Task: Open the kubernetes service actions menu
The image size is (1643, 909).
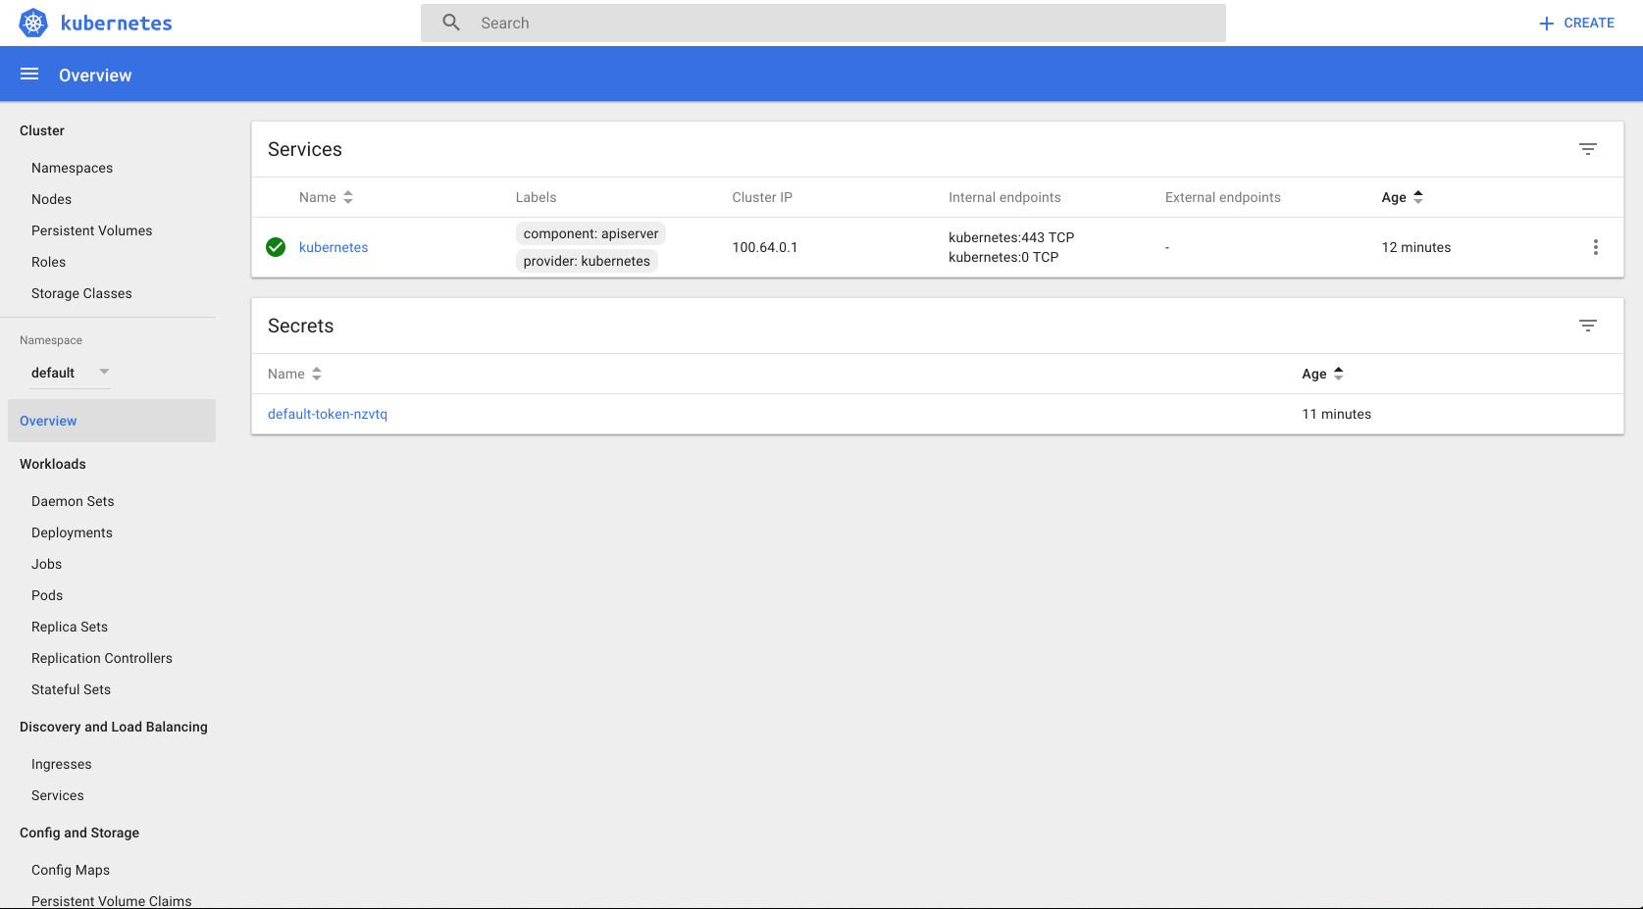Action: pos(1595,247)
